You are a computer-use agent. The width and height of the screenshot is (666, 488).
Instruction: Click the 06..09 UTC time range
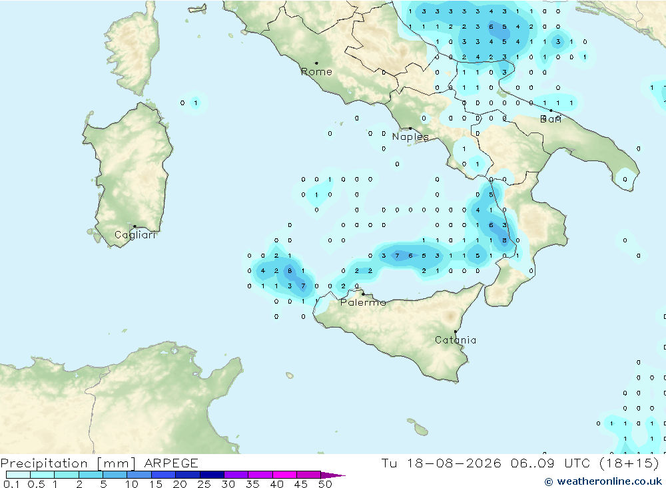pos(550,463)
